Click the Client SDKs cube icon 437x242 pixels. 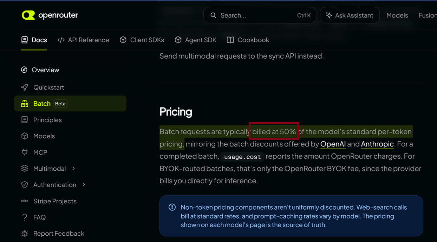[x=123, y=40]
